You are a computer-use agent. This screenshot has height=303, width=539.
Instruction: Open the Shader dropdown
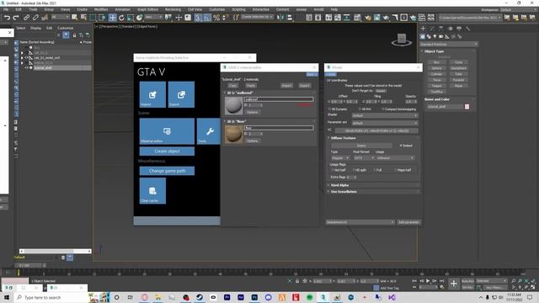click(x=385, y=115)
